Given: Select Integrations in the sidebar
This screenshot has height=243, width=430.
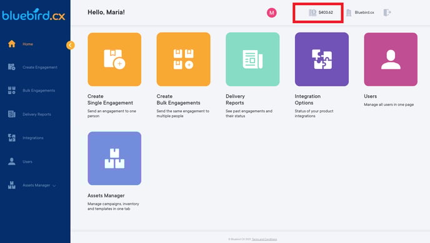Looking at the screenshot, I should tap(33, 138).
